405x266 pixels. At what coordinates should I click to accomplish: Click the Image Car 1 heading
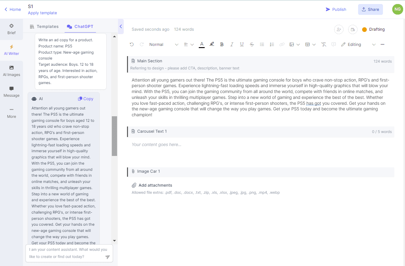tap(148, 171)
